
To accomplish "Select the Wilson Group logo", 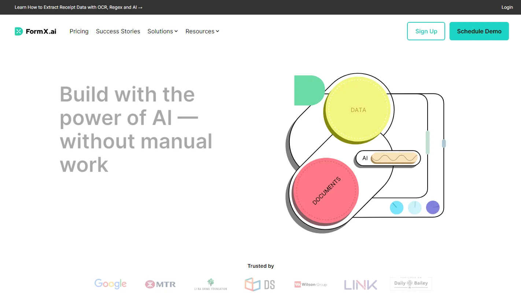I will [x=310, y=284].
